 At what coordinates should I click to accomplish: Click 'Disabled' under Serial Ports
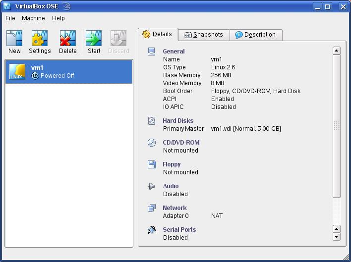[175, 238]
